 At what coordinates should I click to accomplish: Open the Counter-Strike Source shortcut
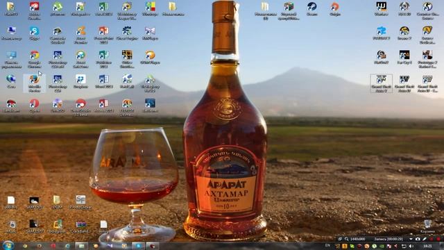[427, 10]
